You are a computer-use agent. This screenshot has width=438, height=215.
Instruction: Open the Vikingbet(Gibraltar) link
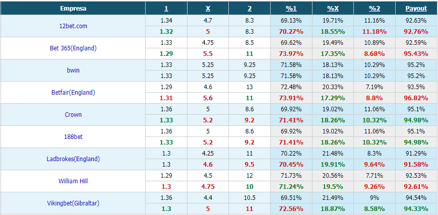coord(73,203)
